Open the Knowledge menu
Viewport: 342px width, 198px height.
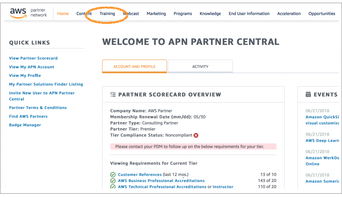(210, 14)
